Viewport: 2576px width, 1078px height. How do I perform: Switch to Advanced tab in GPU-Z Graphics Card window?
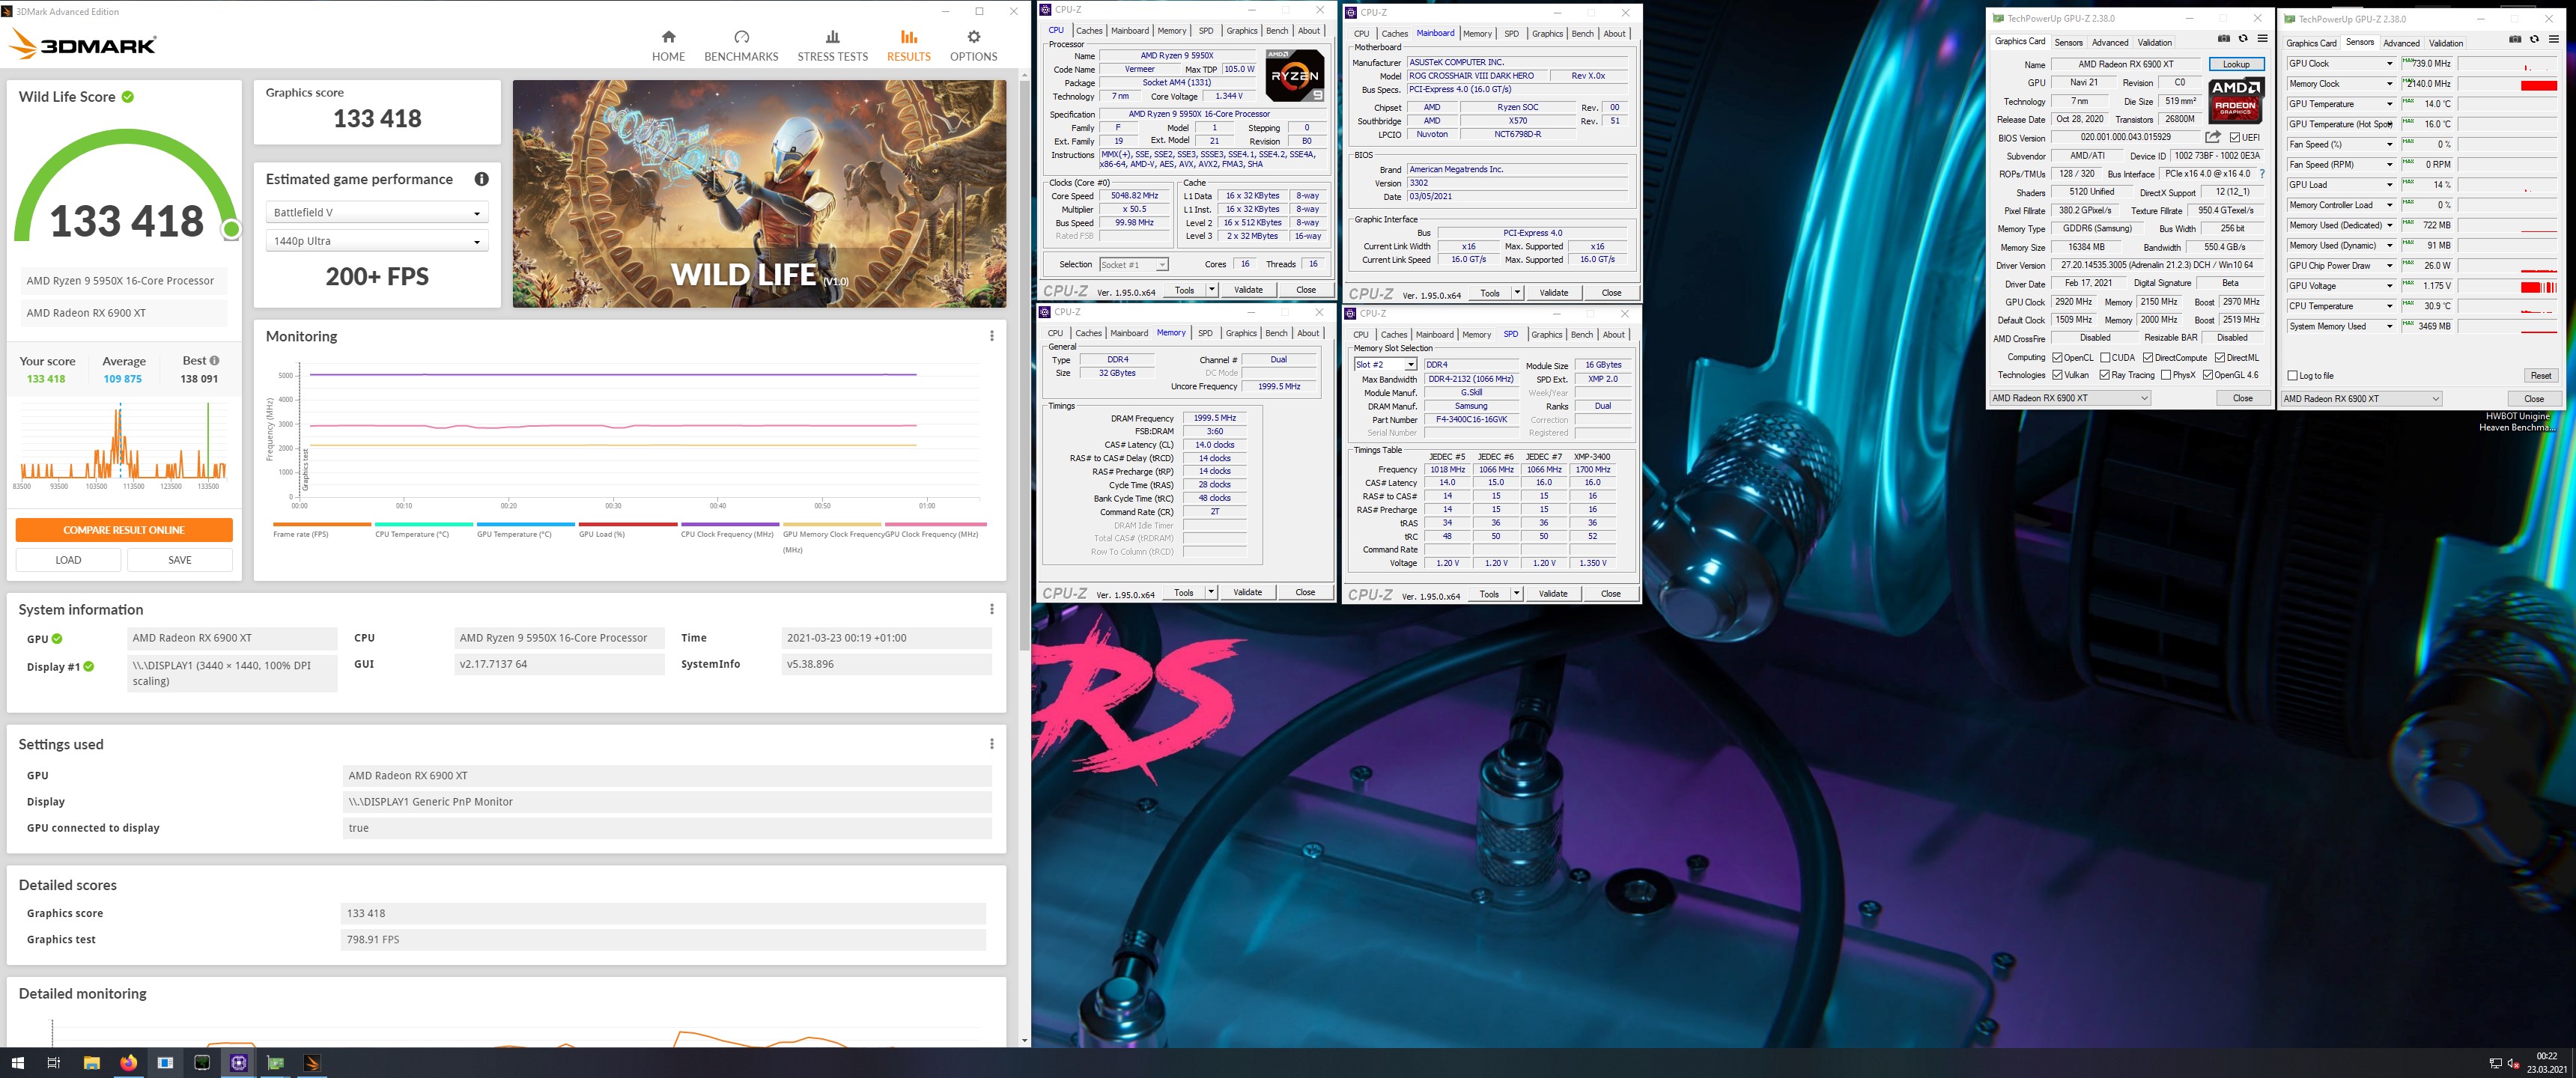pyautogui.click(x=2110, y=43)
